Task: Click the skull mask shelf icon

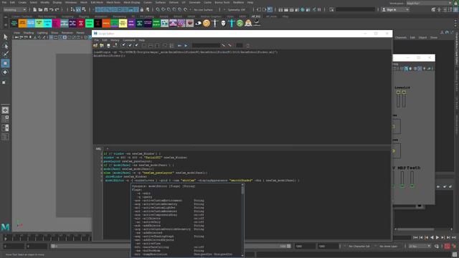Action: (x=223, y=23)
